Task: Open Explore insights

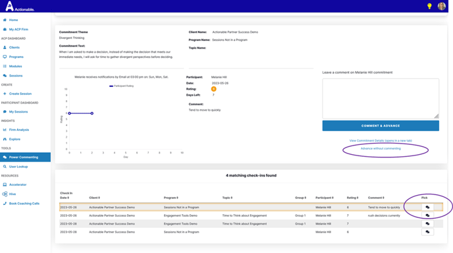Action: pos(14,139)
